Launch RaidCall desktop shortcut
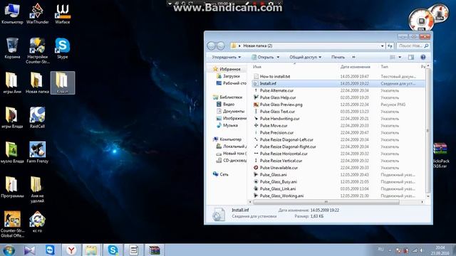Image resolution: width=456 pixels, height=256 pixels. (x=37, y=117)
